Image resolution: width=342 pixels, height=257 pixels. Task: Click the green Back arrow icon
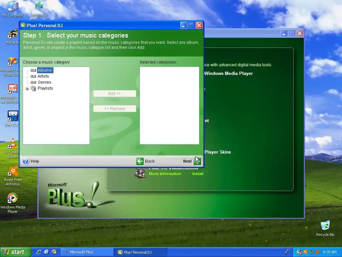(140, 161)
